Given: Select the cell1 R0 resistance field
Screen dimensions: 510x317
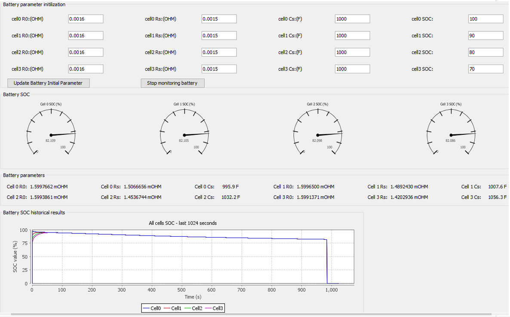Looking at the screenshot, I should [x=86, y=36].
